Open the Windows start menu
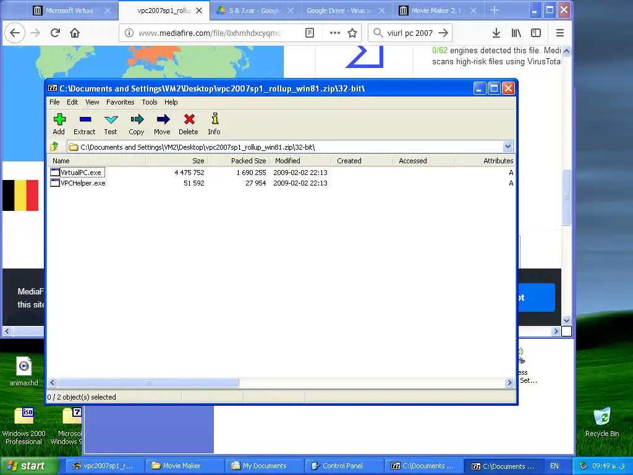 (29, 466)
